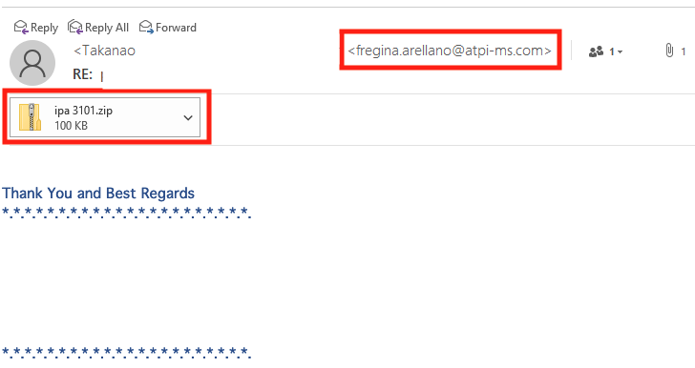
Task: Open the ipa 3101.zip file name
Action: 83,111
